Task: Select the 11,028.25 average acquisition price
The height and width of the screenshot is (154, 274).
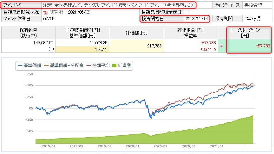Action: tap(99, 43)
